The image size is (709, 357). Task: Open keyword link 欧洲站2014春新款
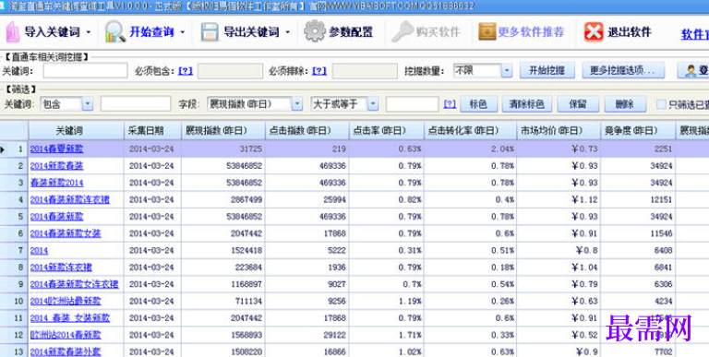[66, 335]
